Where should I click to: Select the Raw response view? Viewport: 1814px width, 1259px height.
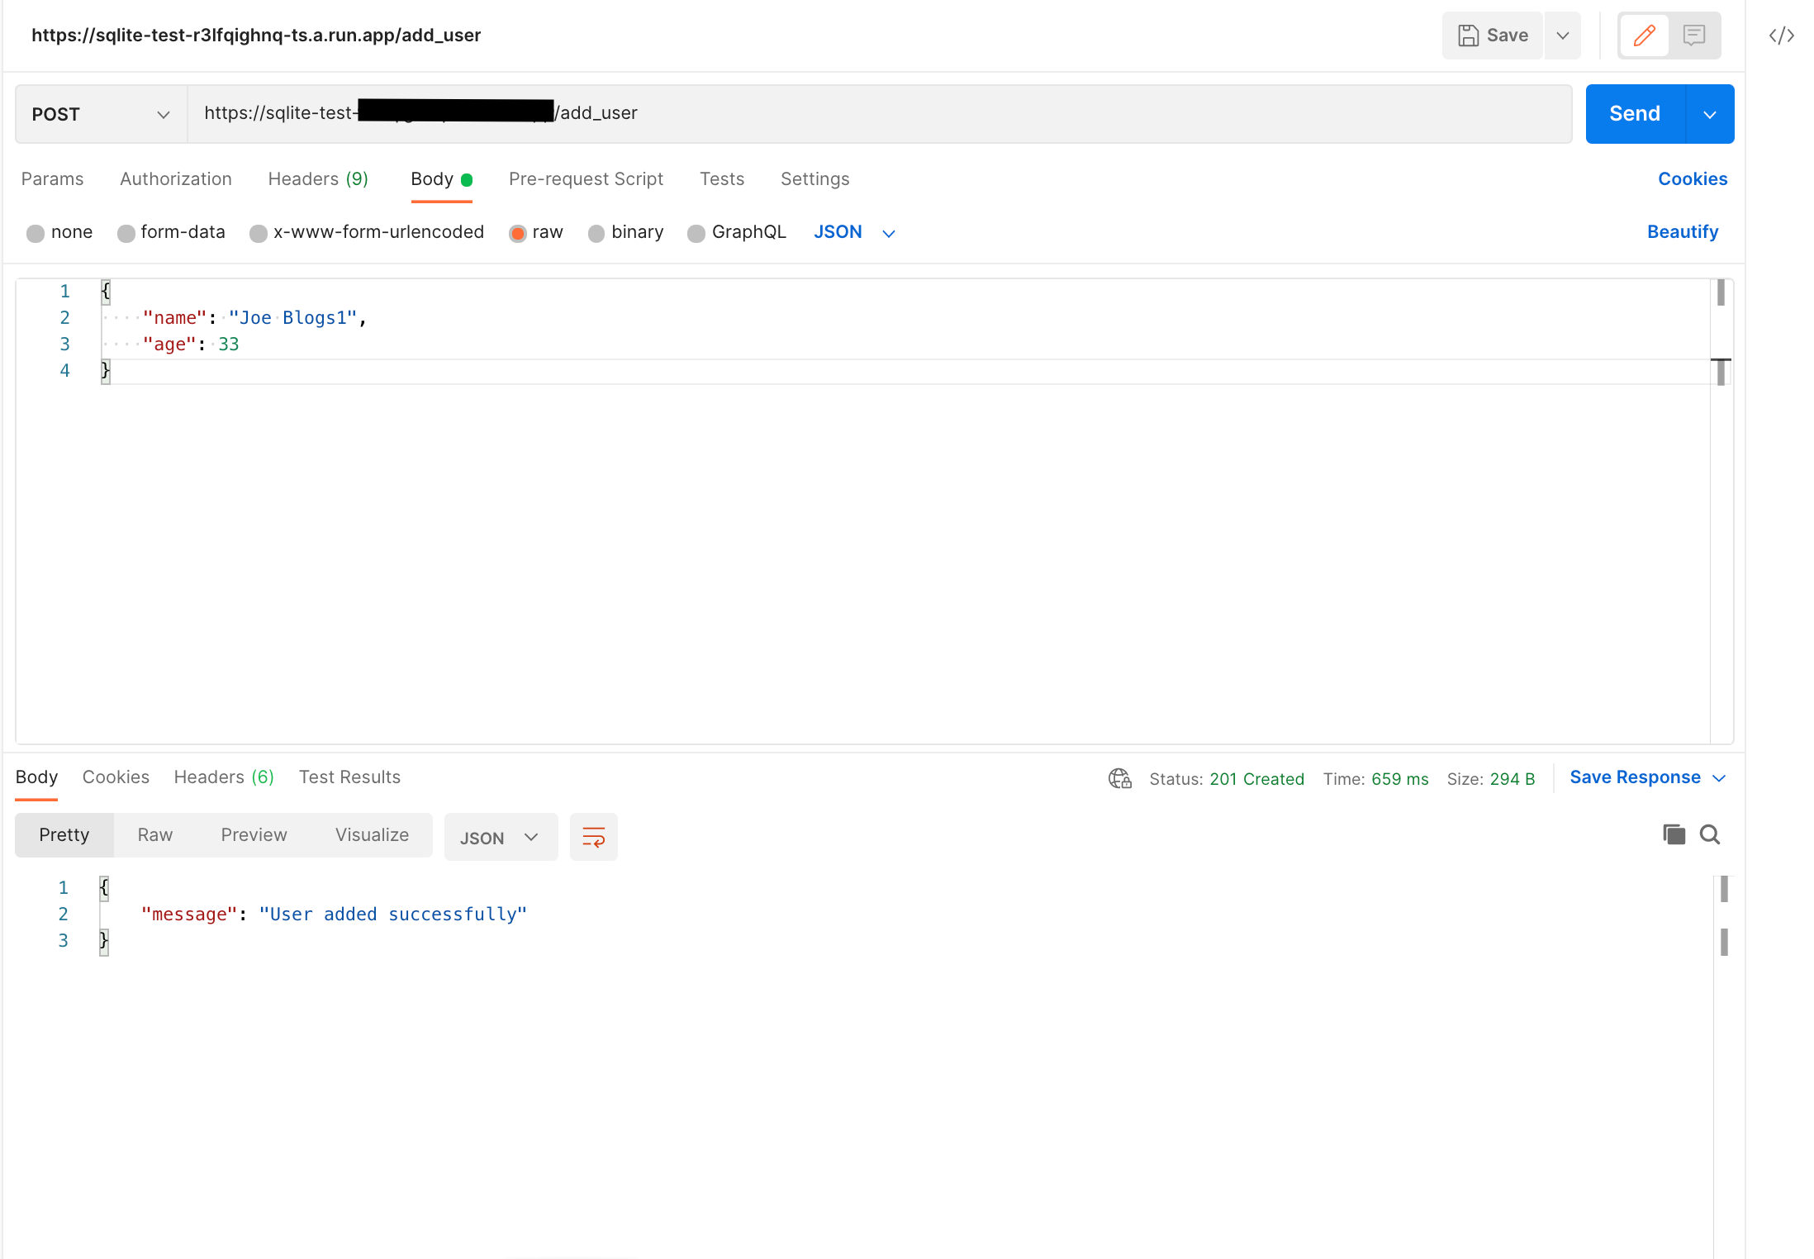154,835
